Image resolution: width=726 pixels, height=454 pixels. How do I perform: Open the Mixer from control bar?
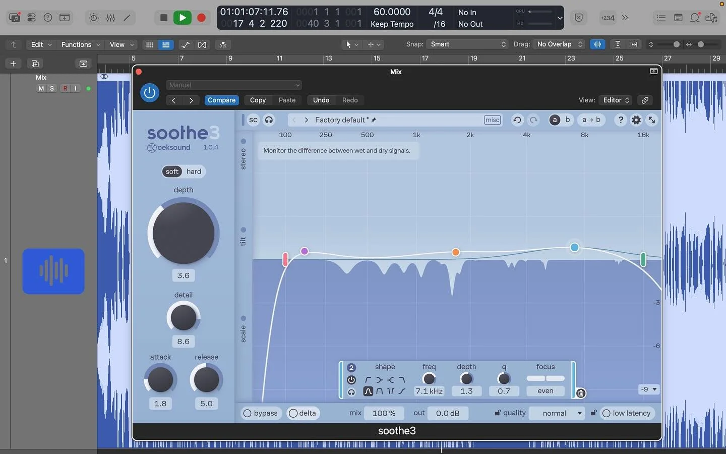point(110,18)
